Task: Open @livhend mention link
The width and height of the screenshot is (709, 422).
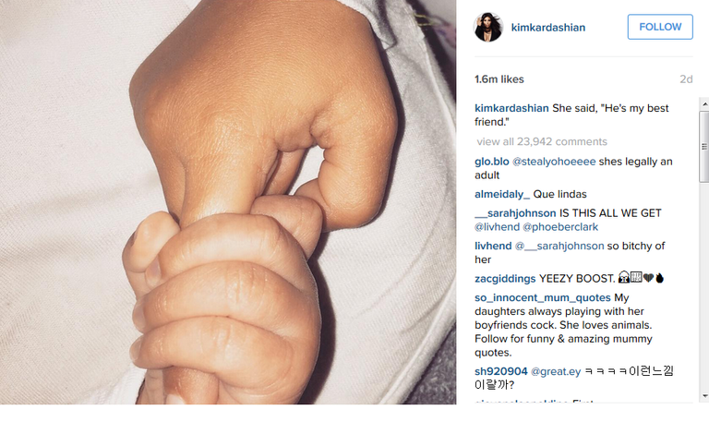Action: 497,226
